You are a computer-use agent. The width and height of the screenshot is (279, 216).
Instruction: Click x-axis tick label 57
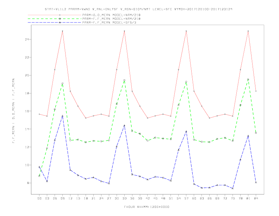(x=186, y=198)
